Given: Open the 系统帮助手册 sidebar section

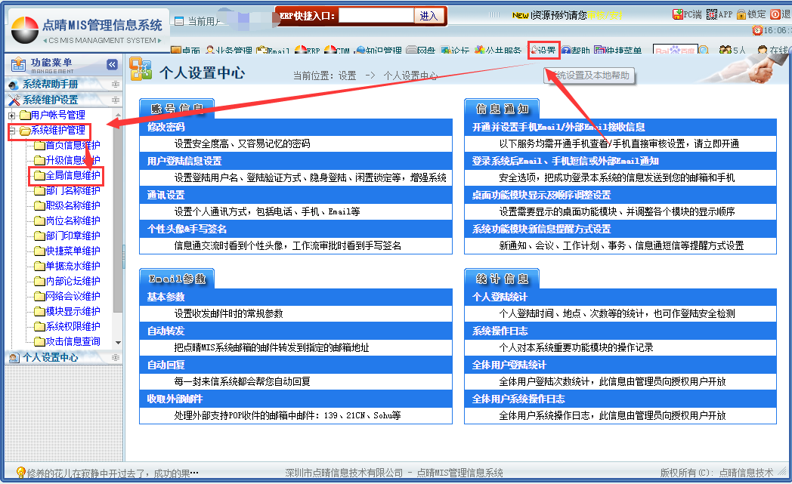Looking at the screenshot, I should [x=50, y=85].
